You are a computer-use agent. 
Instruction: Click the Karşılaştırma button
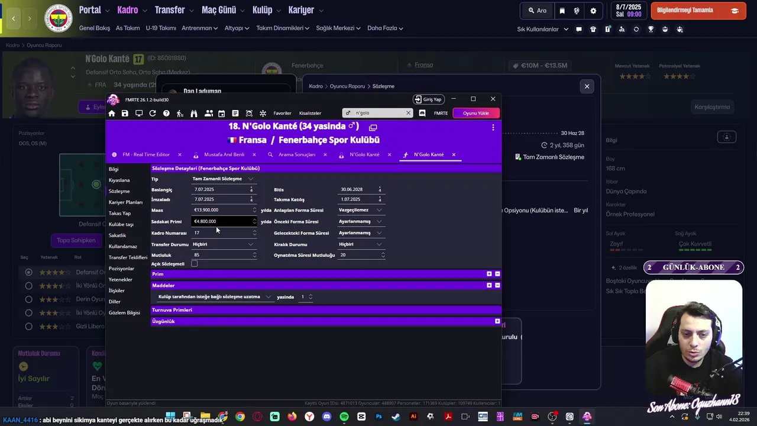click(x=712, y=107)
